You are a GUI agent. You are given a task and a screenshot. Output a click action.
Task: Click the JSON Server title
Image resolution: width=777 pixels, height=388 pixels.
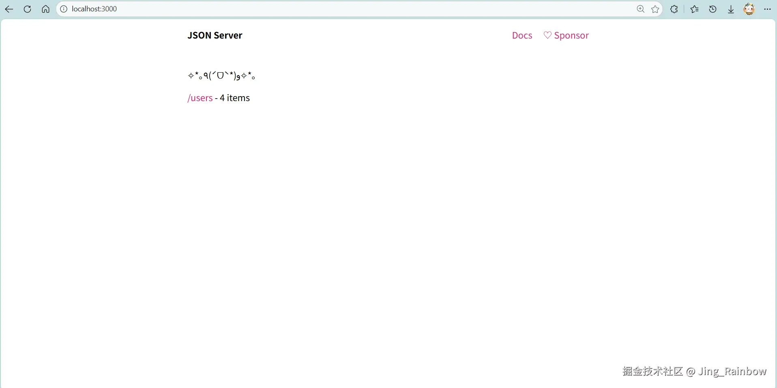coord(215,35)
